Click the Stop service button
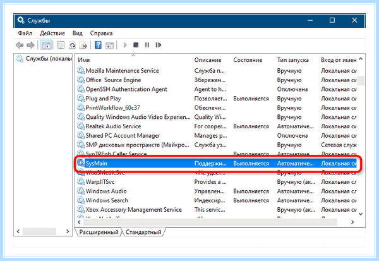Image resolution: width=379 pixels, height=261 pixels. click(x=136, y=45)
